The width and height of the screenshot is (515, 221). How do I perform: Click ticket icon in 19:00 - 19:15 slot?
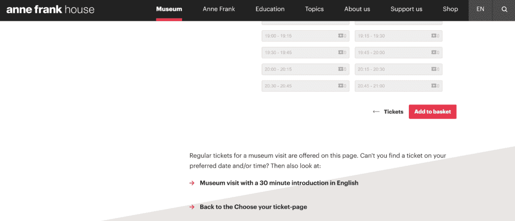point(341,36)
